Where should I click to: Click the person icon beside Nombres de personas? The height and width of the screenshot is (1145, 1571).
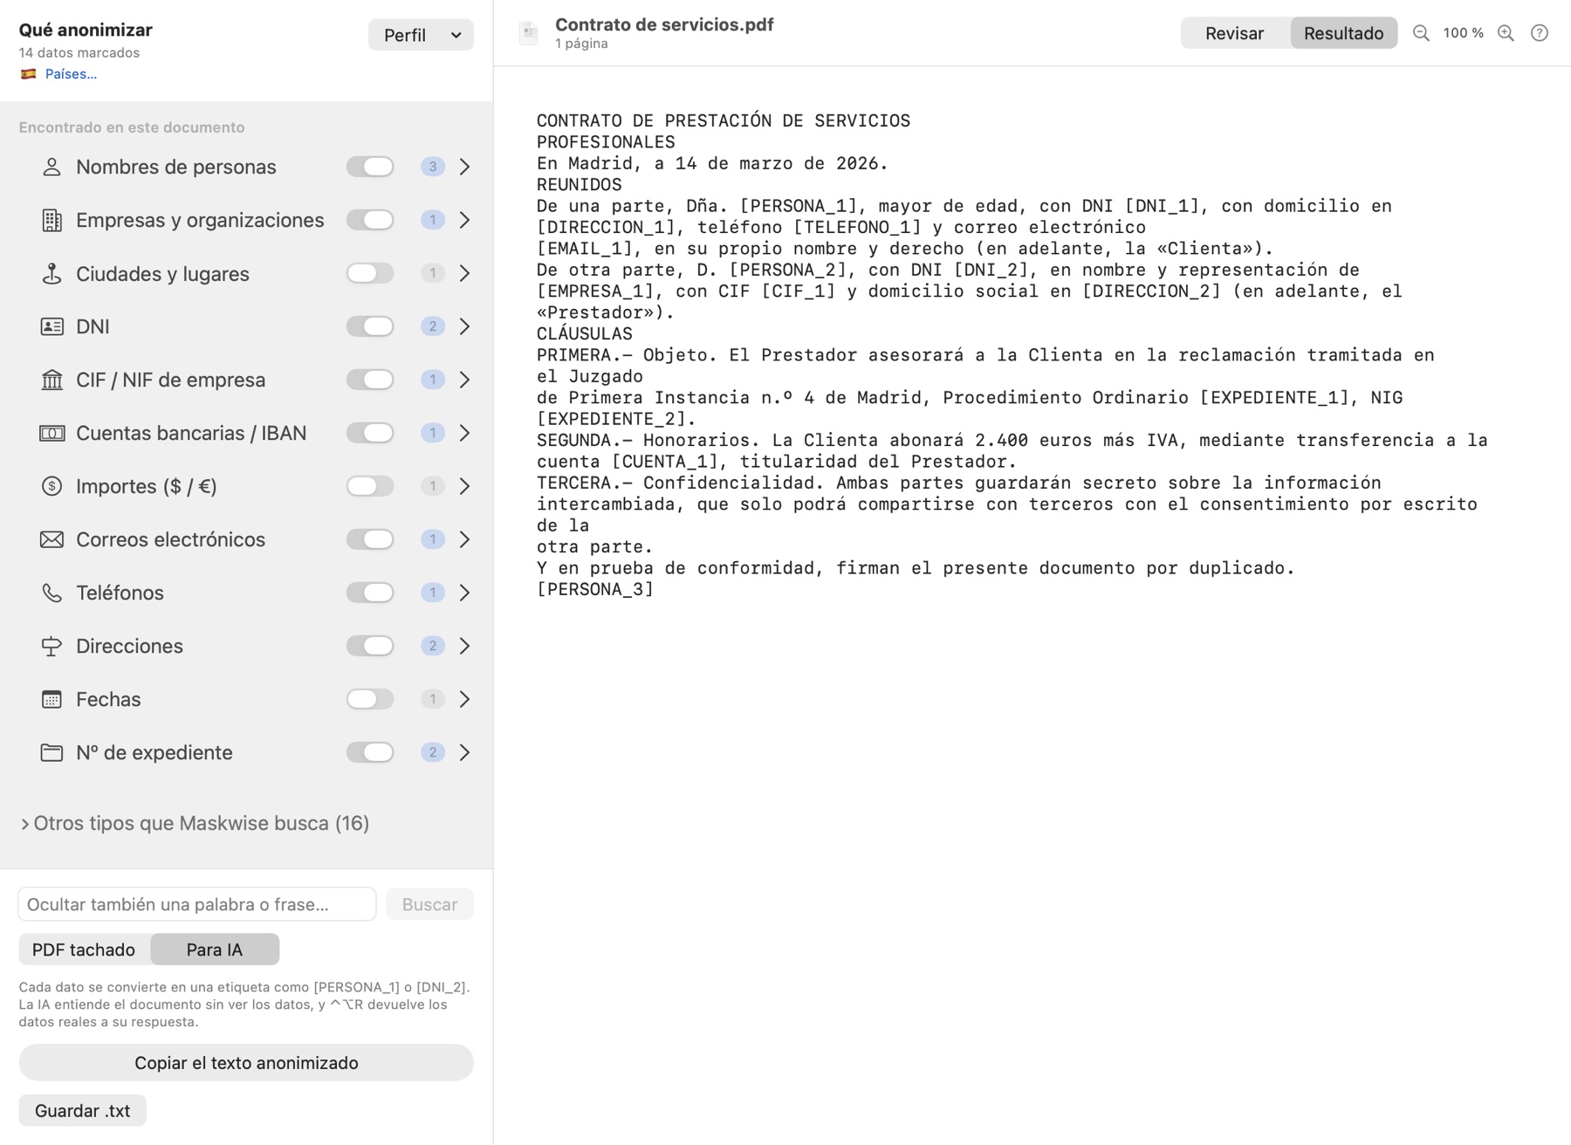tap(51, 167)
